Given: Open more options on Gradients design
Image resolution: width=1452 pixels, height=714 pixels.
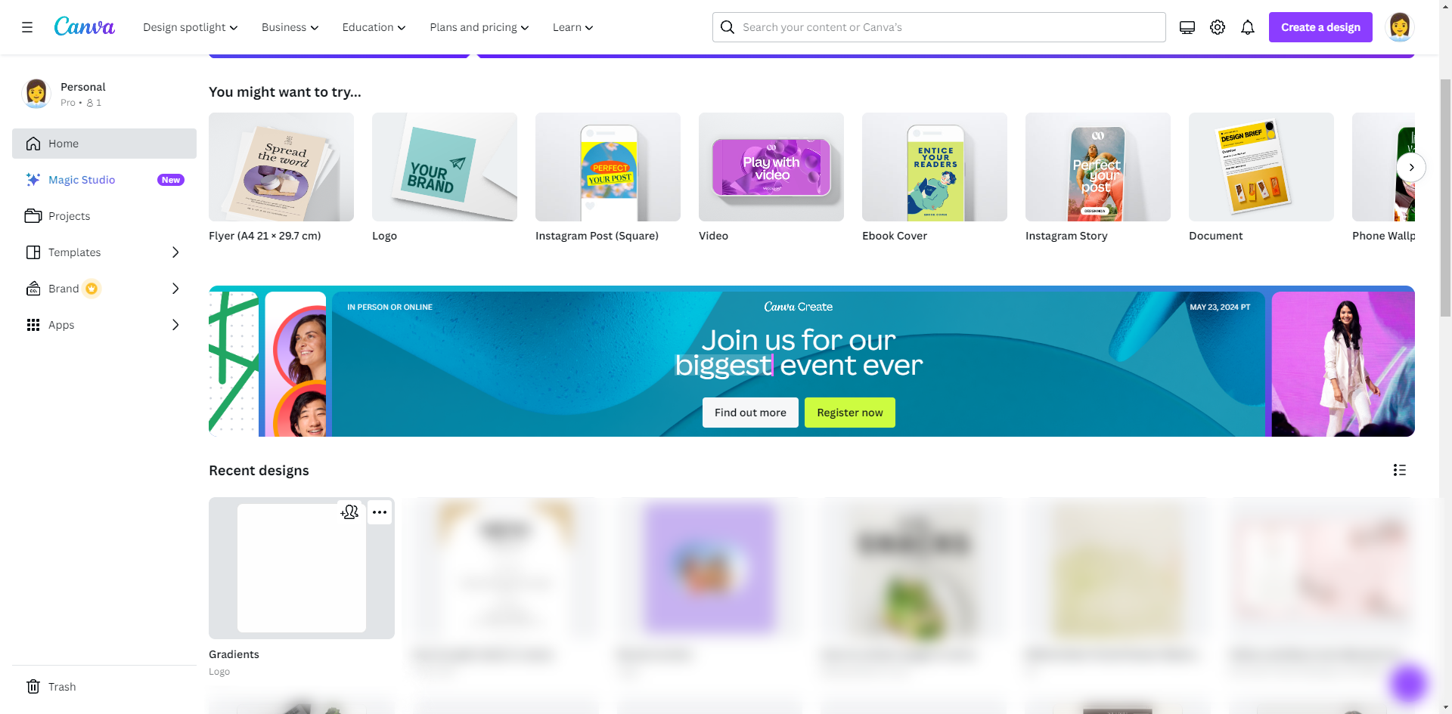Looking at the screenshot, I should 380,512.
